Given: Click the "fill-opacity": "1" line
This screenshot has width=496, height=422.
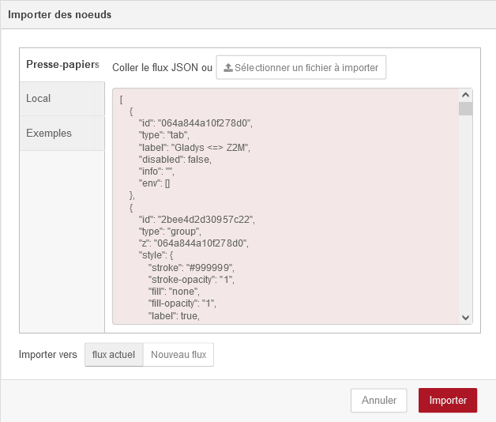Looking at the screenshot, I should point(182,303).
